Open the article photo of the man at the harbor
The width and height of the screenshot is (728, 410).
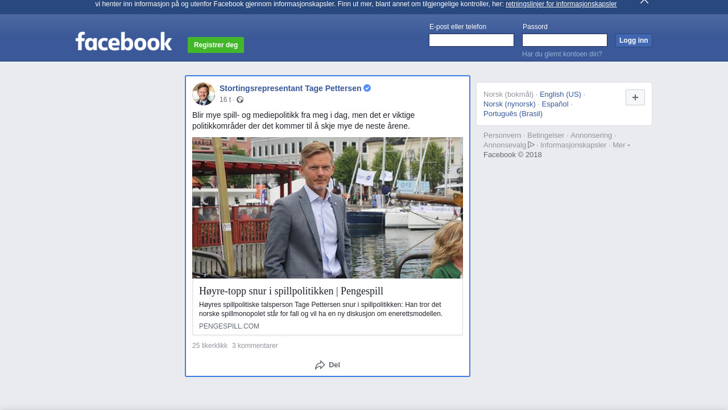(328, 208)
